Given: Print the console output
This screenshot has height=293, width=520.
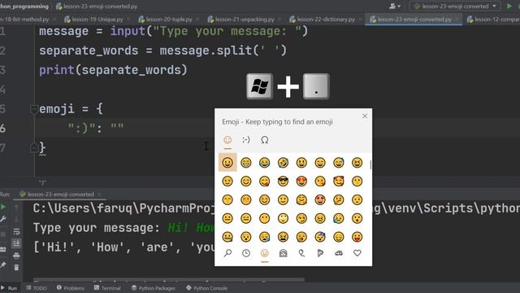Looking at the screenshot, I should point(16,256).
